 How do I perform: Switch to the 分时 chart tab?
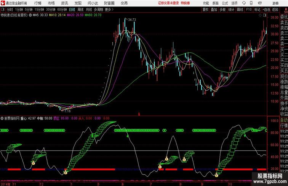point(10,10)
